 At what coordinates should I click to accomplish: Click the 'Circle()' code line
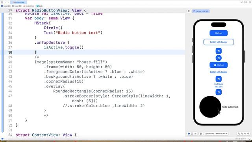point(53,28)
